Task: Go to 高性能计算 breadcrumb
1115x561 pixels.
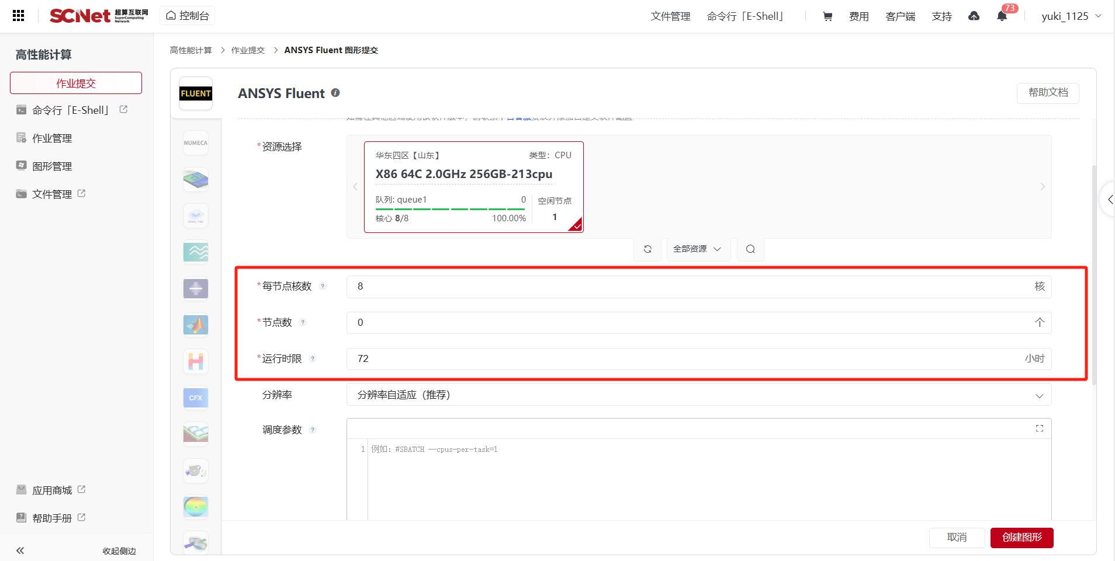Action: click(x=191, y=50)
